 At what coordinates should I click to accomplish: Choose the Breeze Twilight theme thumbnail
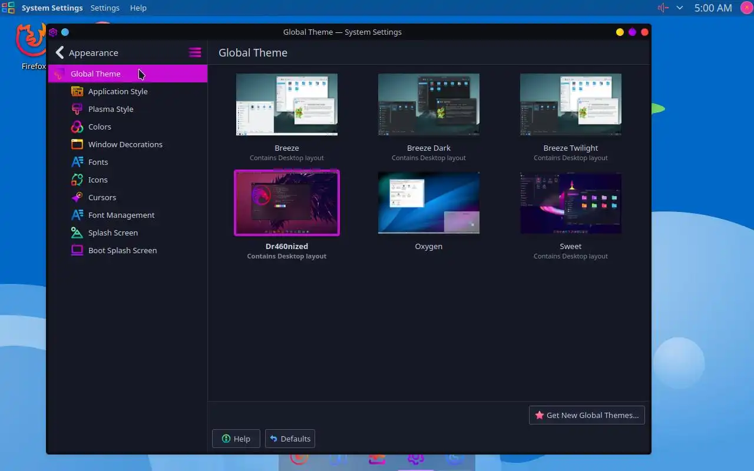point(571,105)
